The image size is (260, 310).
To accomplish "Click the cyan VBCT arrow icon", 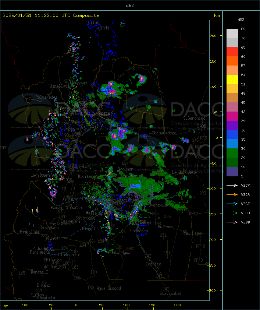I will [232, 204].
